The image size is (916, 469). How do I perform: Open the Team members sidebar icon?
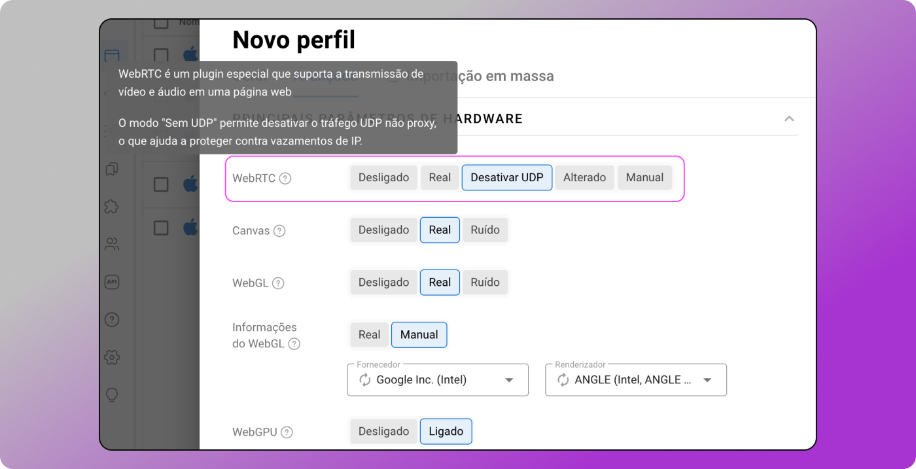(x=112, y=243)
